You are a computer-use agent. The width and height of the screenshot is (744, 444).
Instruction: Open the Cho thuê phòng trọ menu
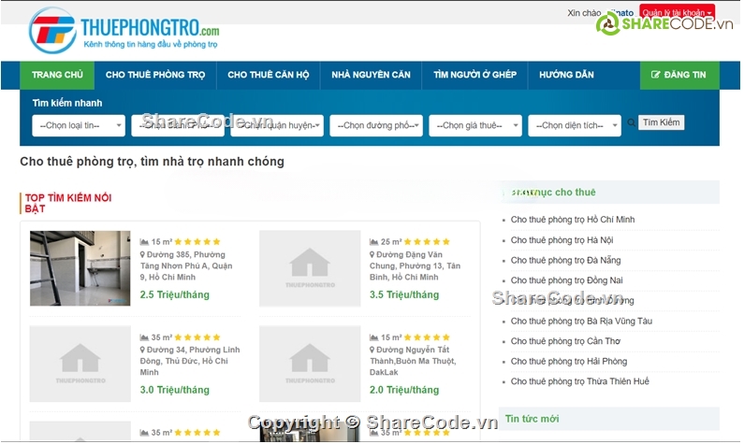pos(155,75)
